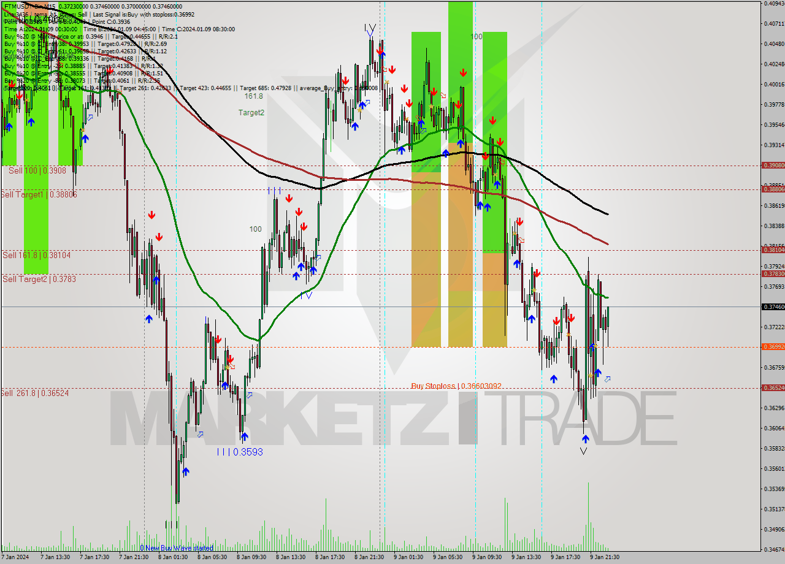Click the 0.34906 price scale value
This screenshot has height=564, width=785.
point(774,530)
